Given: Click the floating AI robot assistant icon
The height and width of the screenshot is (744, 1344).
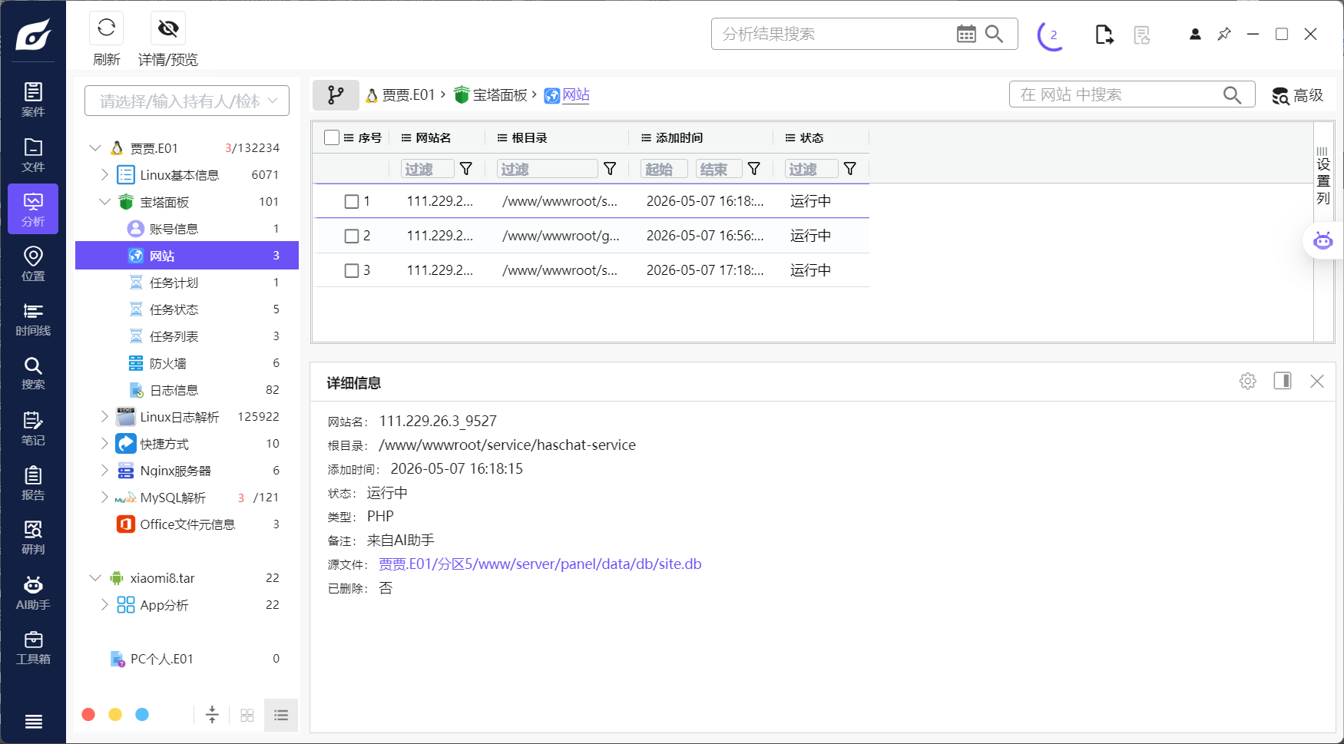Looking at the screenshot, I should coord(1322,240).
